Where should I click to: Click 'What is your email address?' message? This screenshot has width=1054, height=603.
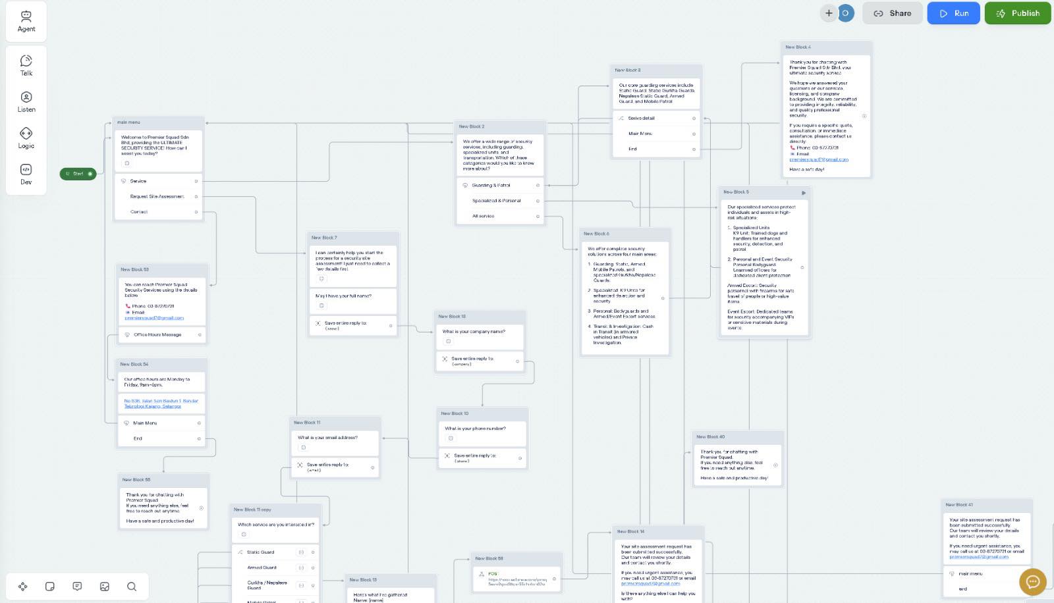point(335,442)
